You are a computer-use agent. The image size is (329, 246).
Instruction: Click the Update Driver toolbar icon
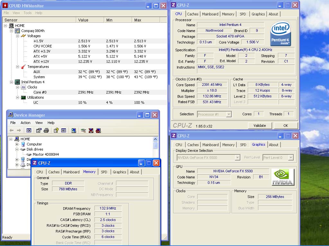click(83, 131)
